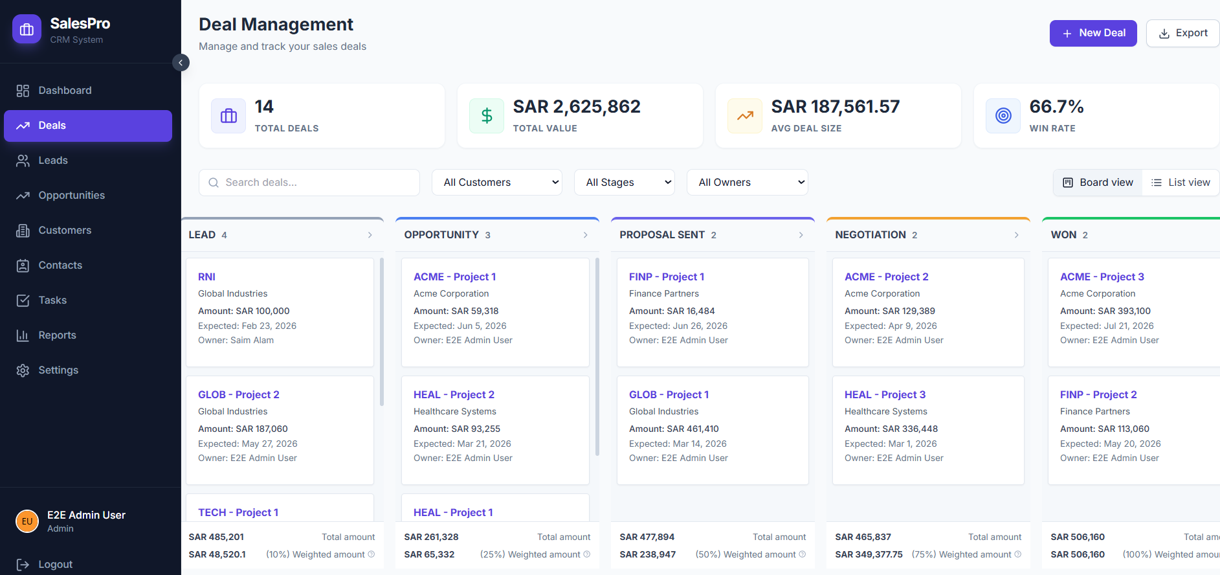The width and height of the screenshot is (1220, 575).
Task: Click the SalesPro briefcase logo icon
Action: point(27,29)
